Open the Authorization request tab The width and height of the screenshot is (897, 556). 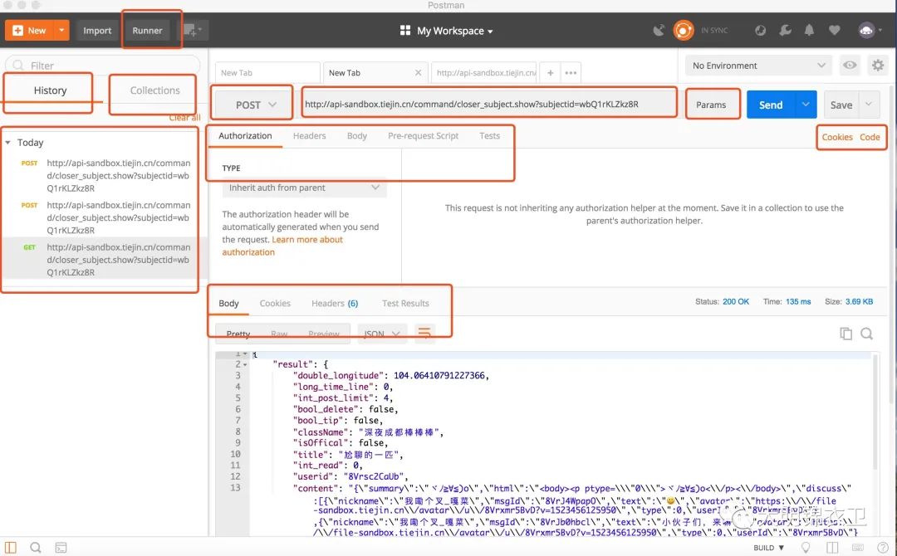click(245, 136)
